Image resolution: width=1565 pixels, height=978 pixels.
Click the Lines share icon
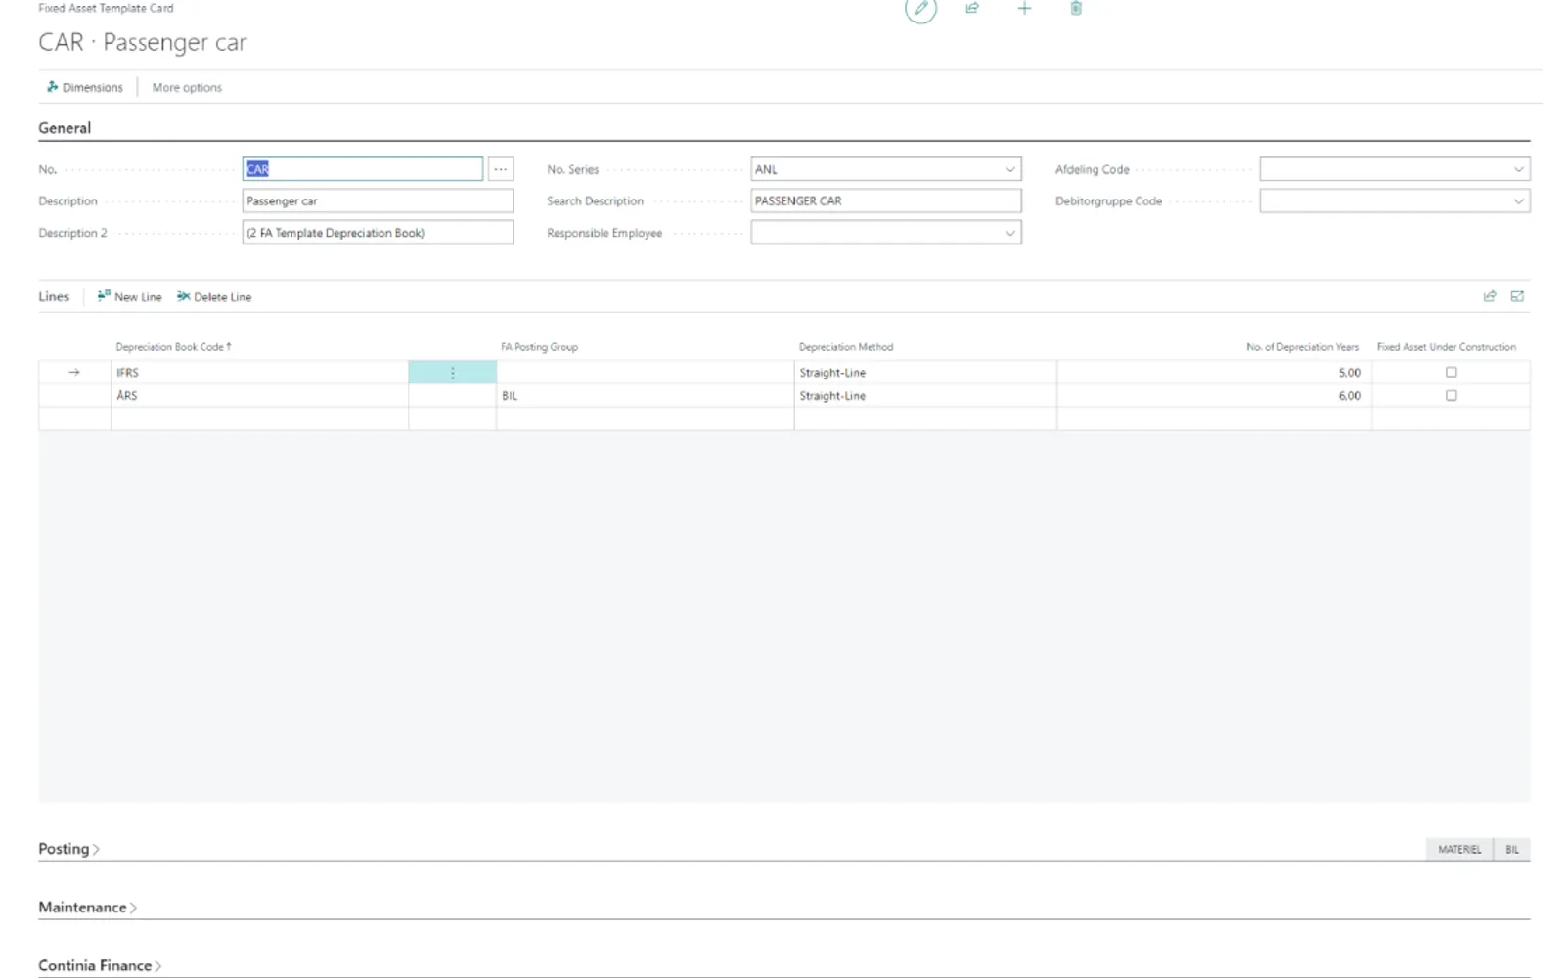pos(1490,296)
